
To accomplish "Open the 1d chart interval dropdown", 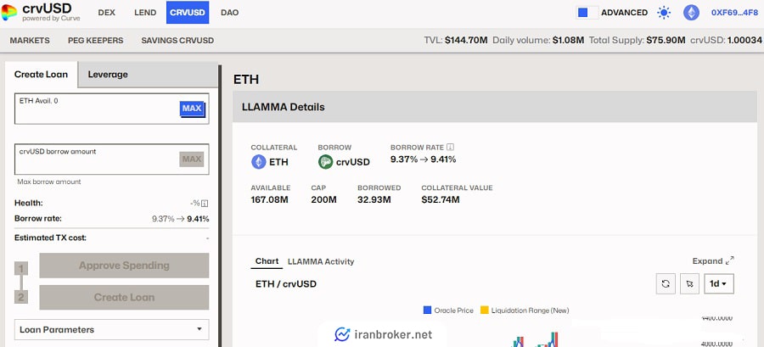I will click(x=719, y=283).
